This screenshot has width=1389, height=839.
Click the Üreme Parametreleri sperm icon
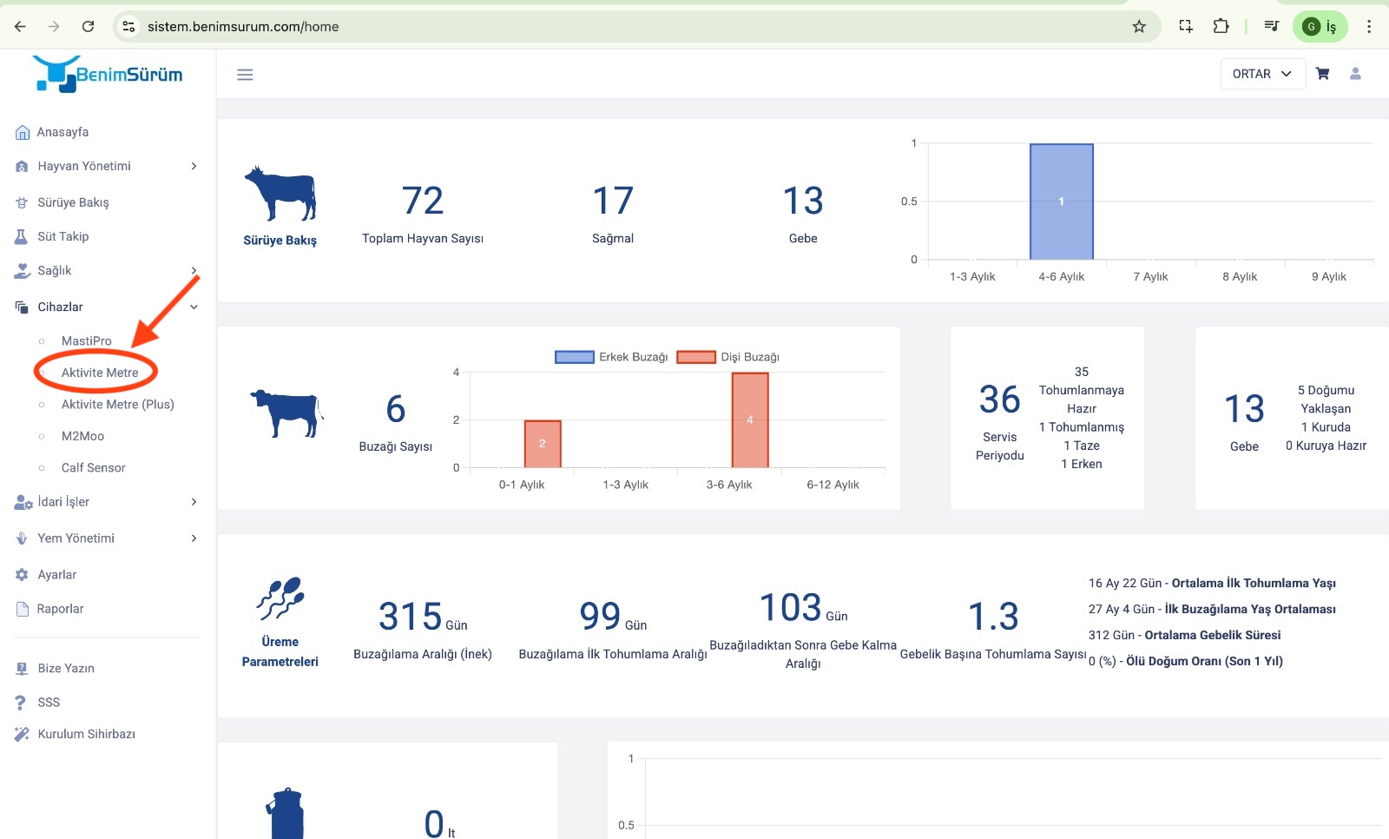280,598
